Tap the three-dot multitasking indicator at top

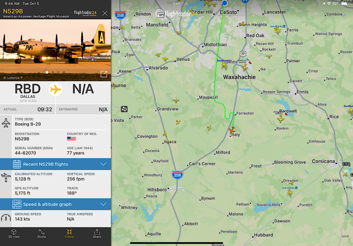click(176, 3)
